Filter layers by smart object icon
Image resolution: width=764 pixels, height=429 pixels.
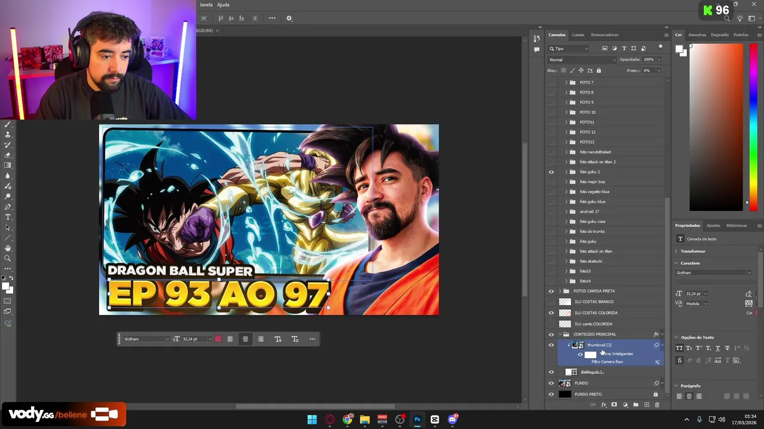(x=643, y=48)
